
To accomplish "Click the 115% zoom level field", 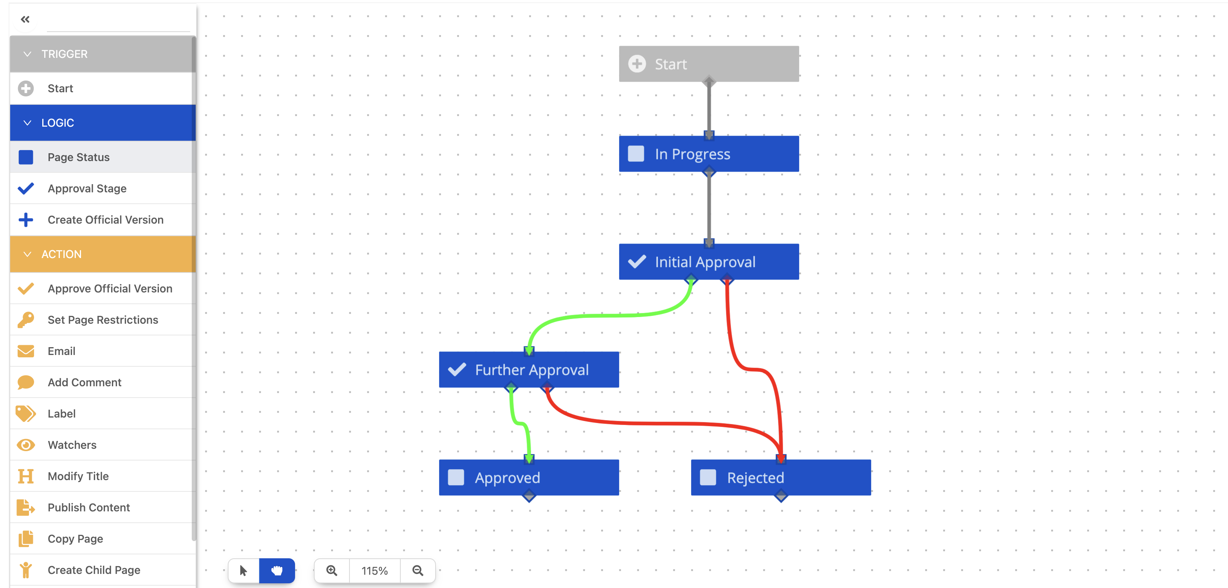I will pos(375,570).
